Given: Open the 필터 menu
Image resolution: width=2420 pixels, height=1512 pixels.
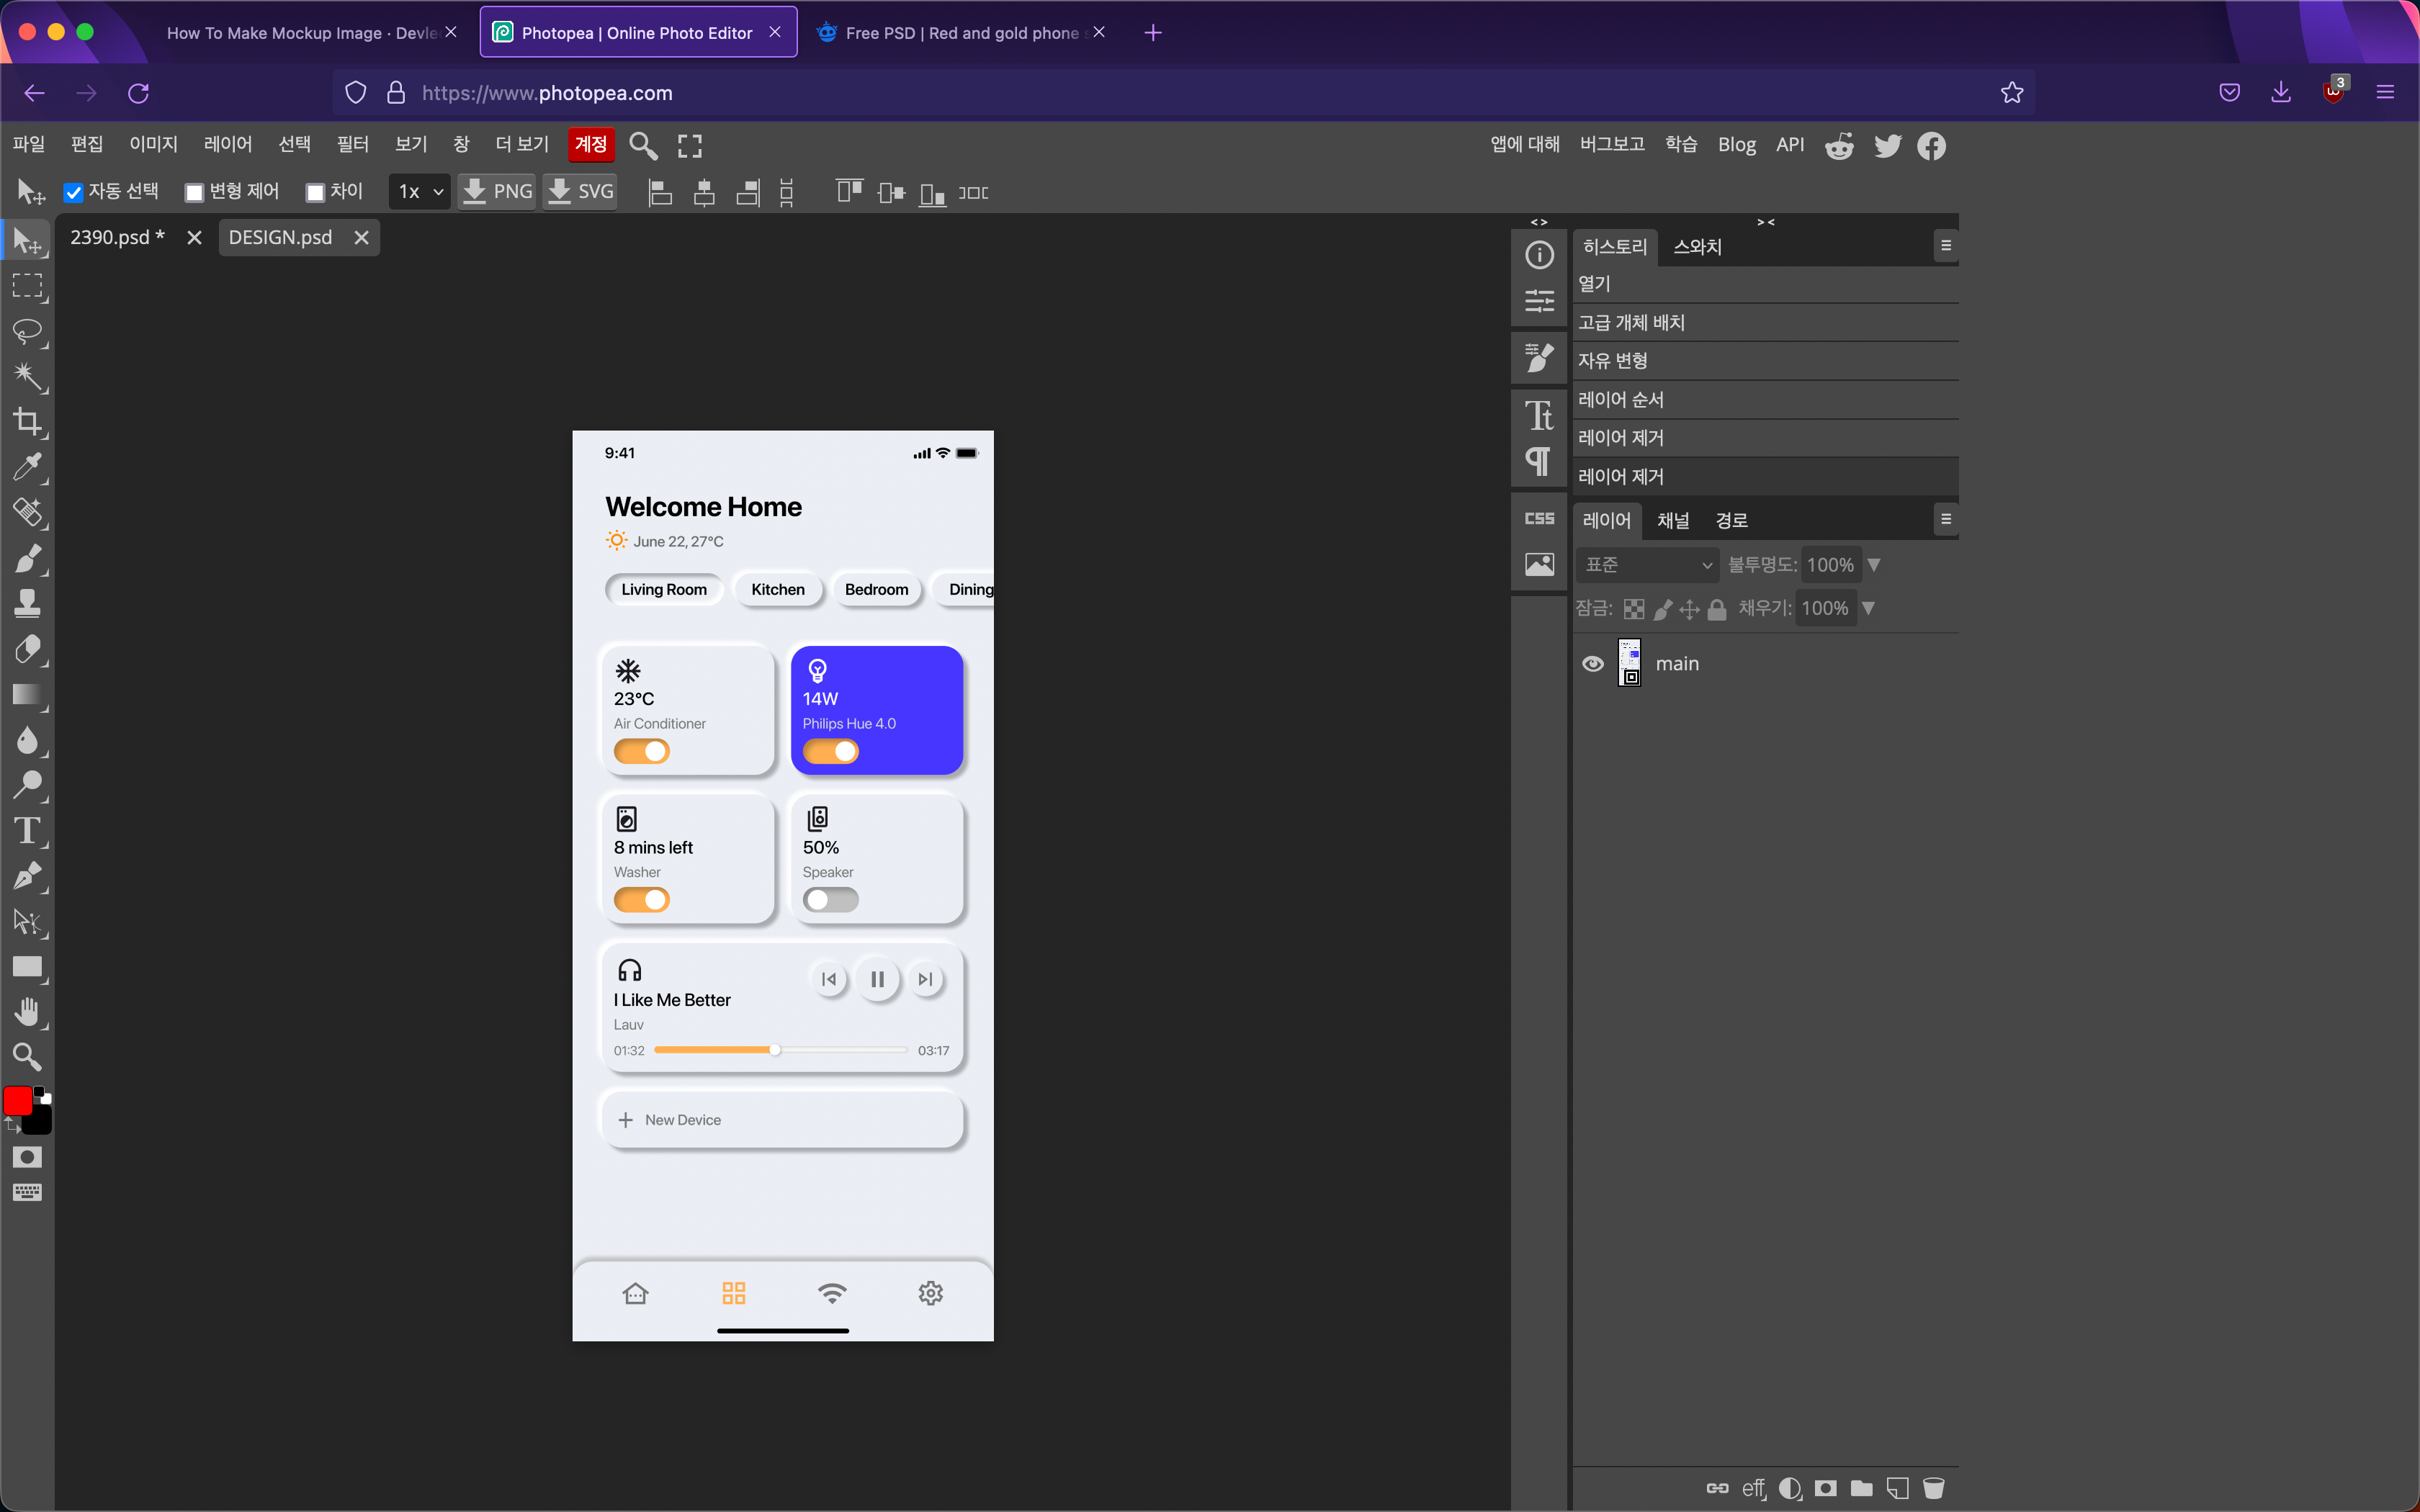Looking at the screenshot, I should [353, 145].
